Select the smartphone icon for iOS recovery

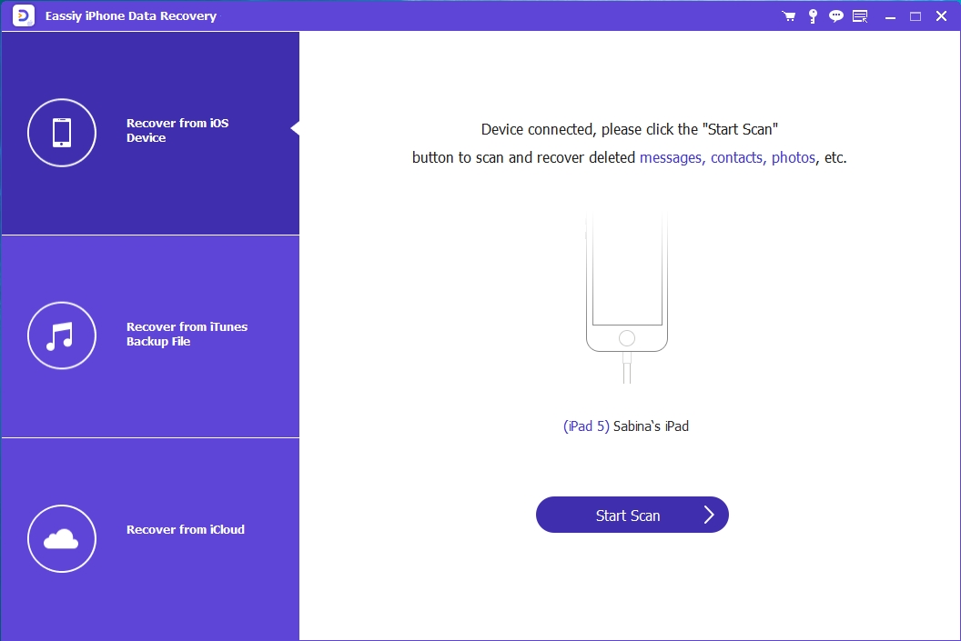click(62, 132)
